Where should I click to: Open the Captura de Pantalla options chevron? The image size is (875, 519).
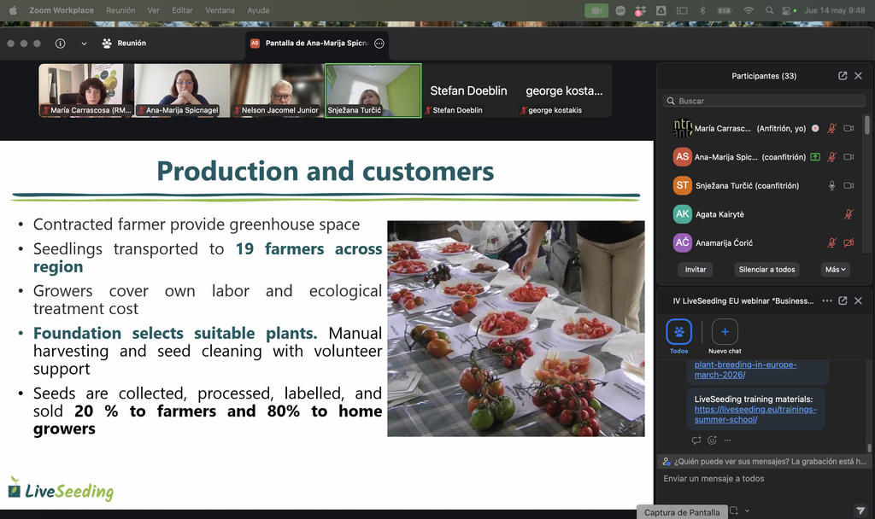tap(747, 510)
